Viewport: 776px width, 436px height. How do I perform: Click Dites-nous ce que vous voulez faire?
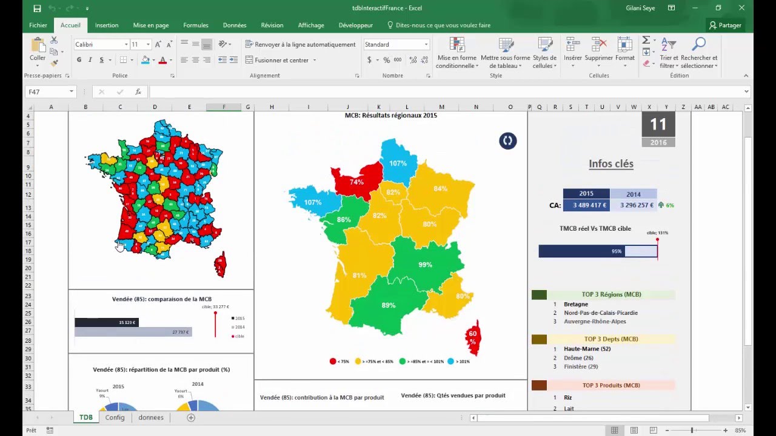438,25
